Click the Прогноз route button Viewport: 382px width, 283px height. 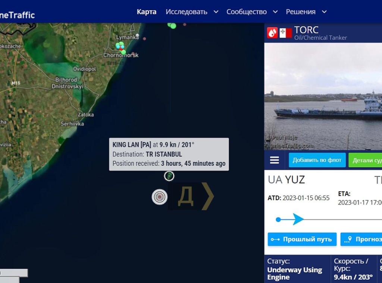pyautogui.click(x=361, y=239)
